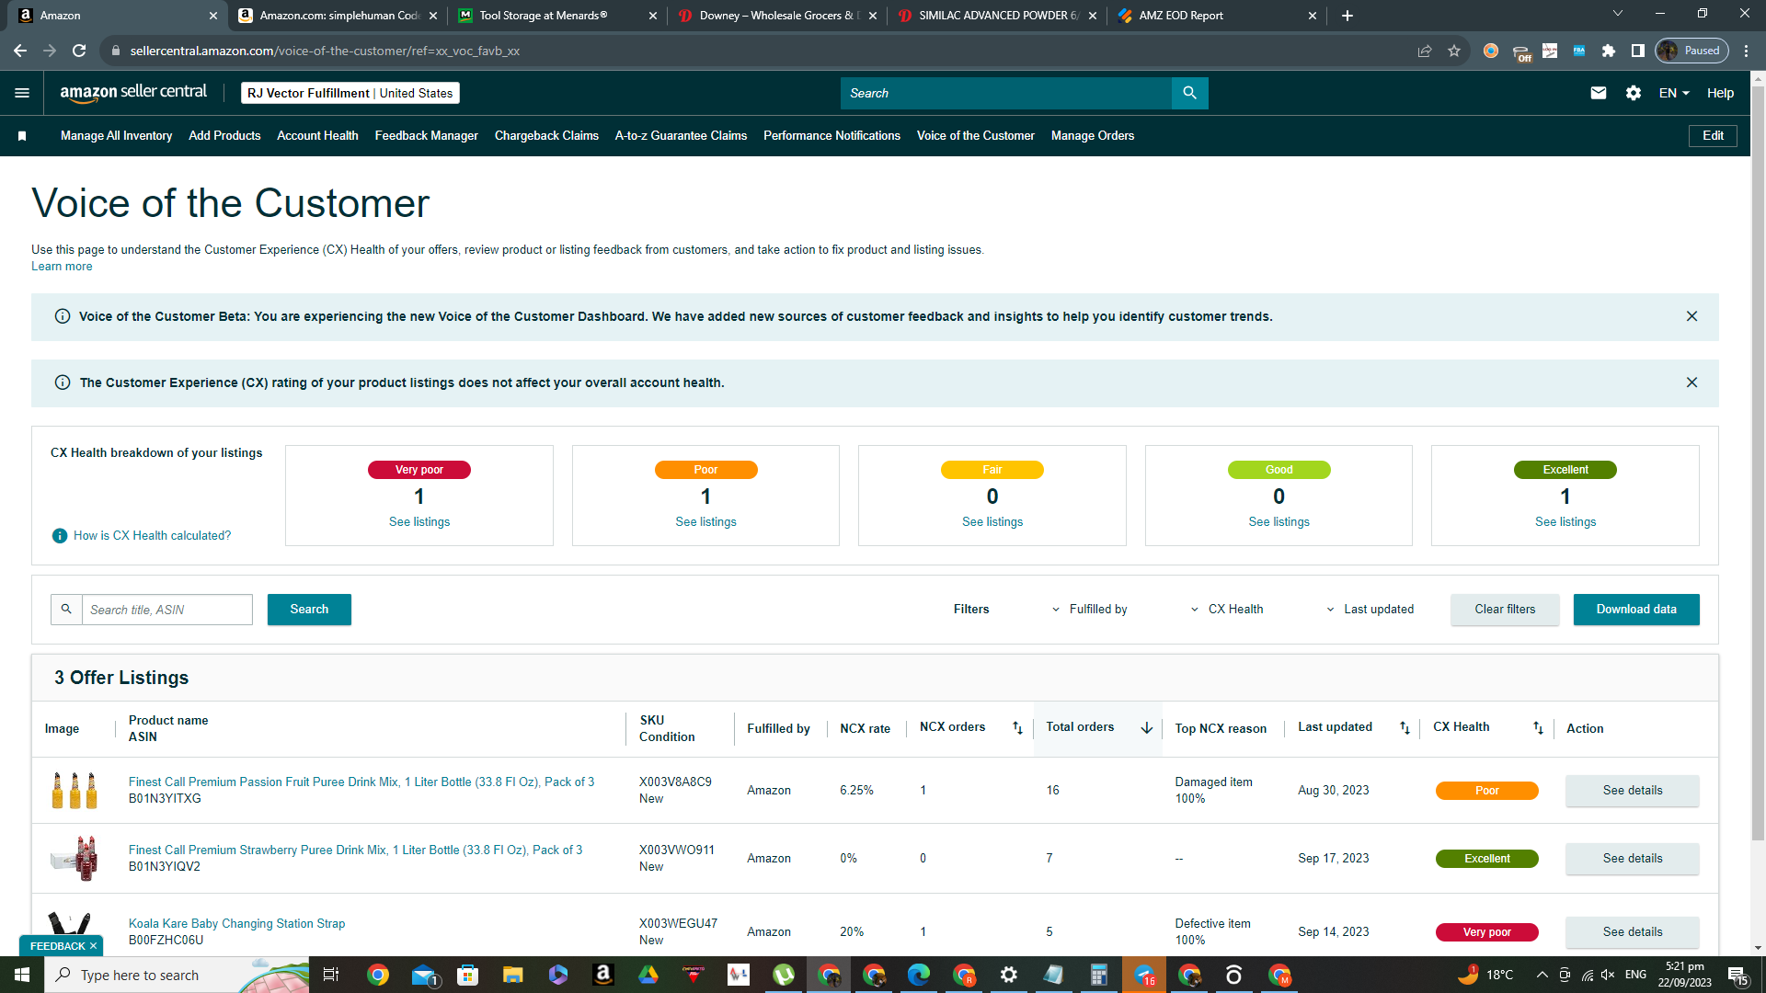Open A-to-z Guarantee Claims
This screenshot has height=993, width=1766.
681,136
